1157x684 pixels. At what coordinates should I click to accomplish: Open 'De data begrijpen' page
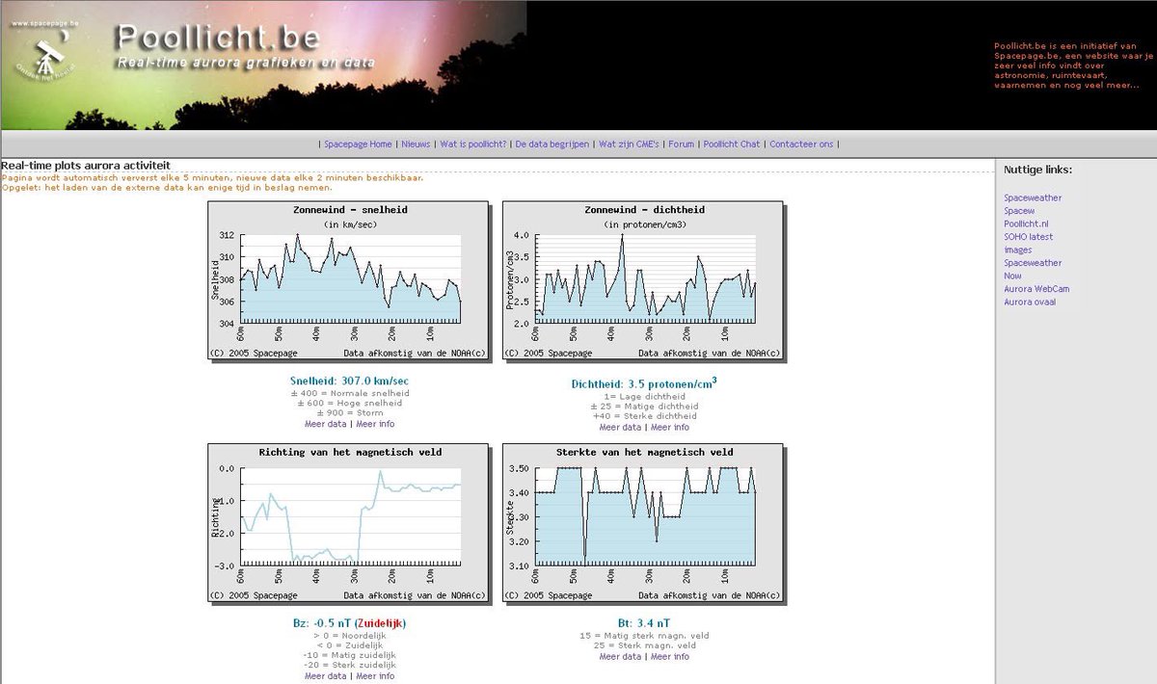pos(552,145)
